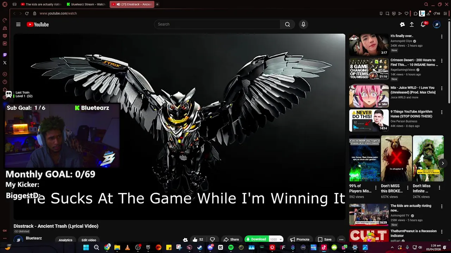Click the pin icon in the address bar
451x253 pixels.
[x=381, y=13]
